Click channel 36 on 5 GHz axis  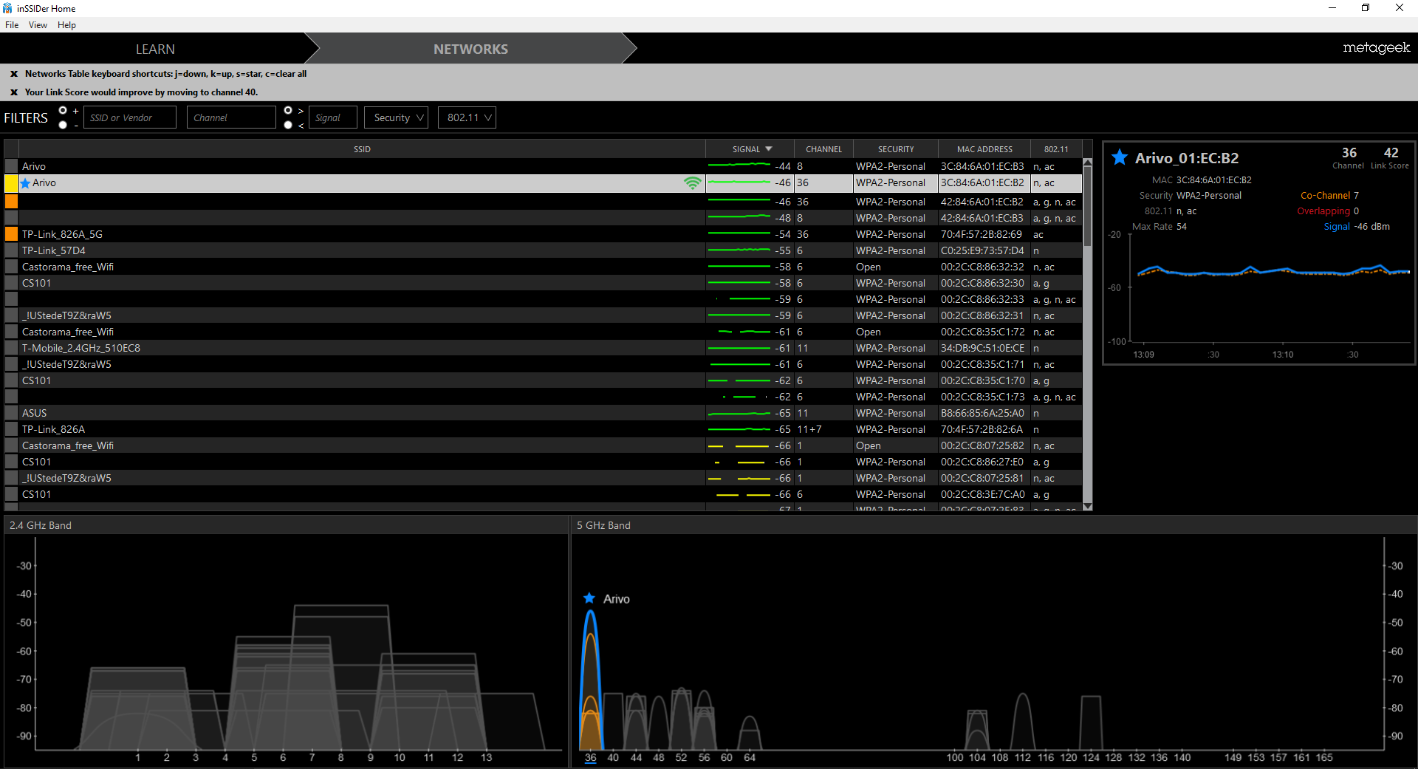point(590,757)
